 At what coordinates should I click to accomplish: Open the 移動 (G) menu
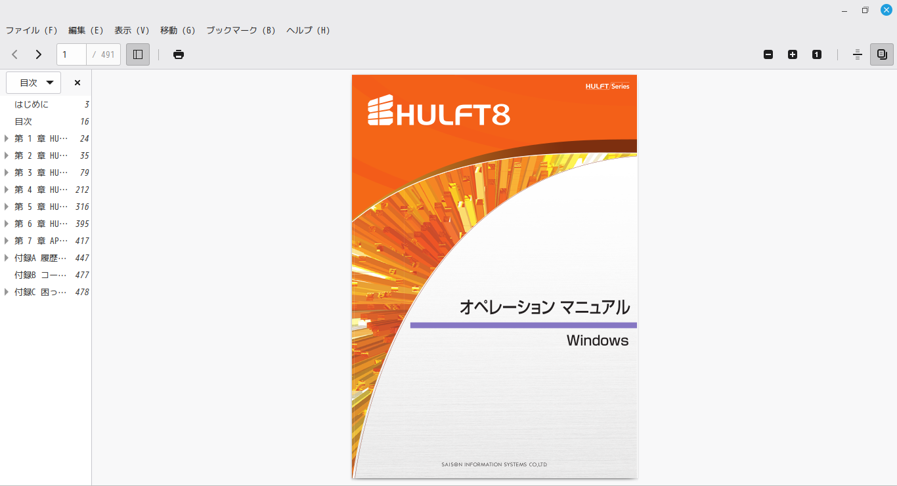(178, 30)
